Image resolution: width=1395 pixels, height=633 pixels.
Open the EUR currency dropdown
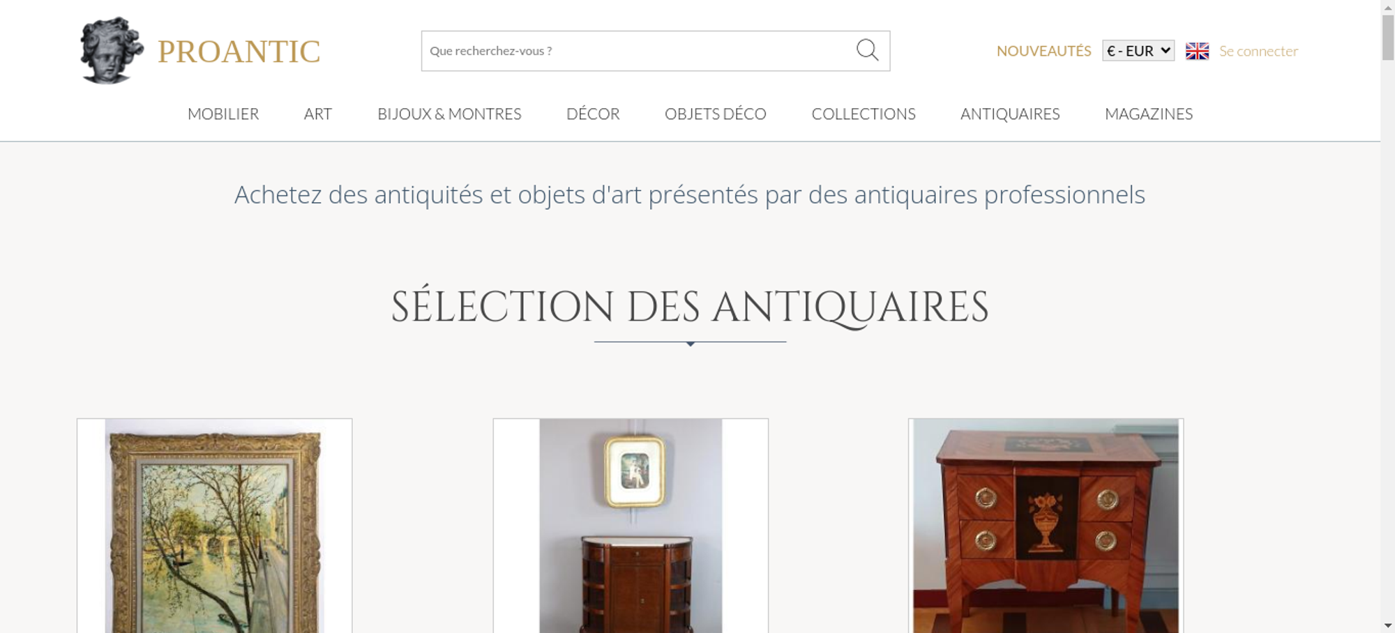tap(1138, 51)
